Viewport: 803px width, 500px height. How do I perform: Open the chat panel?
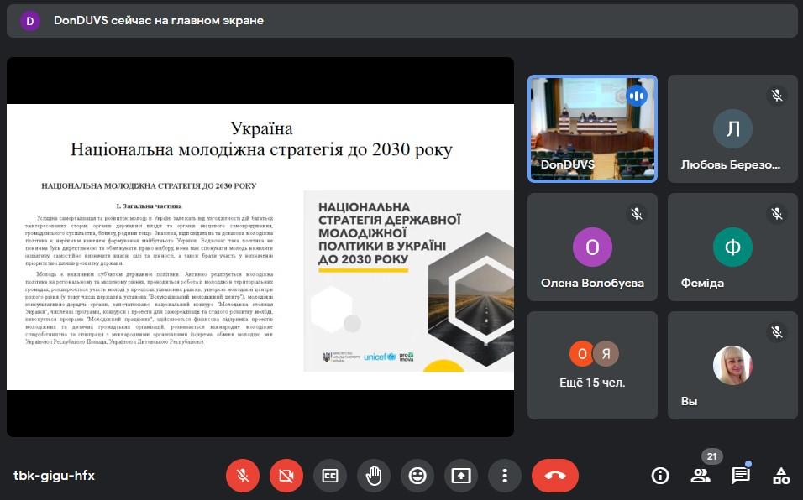click(740, 476)
